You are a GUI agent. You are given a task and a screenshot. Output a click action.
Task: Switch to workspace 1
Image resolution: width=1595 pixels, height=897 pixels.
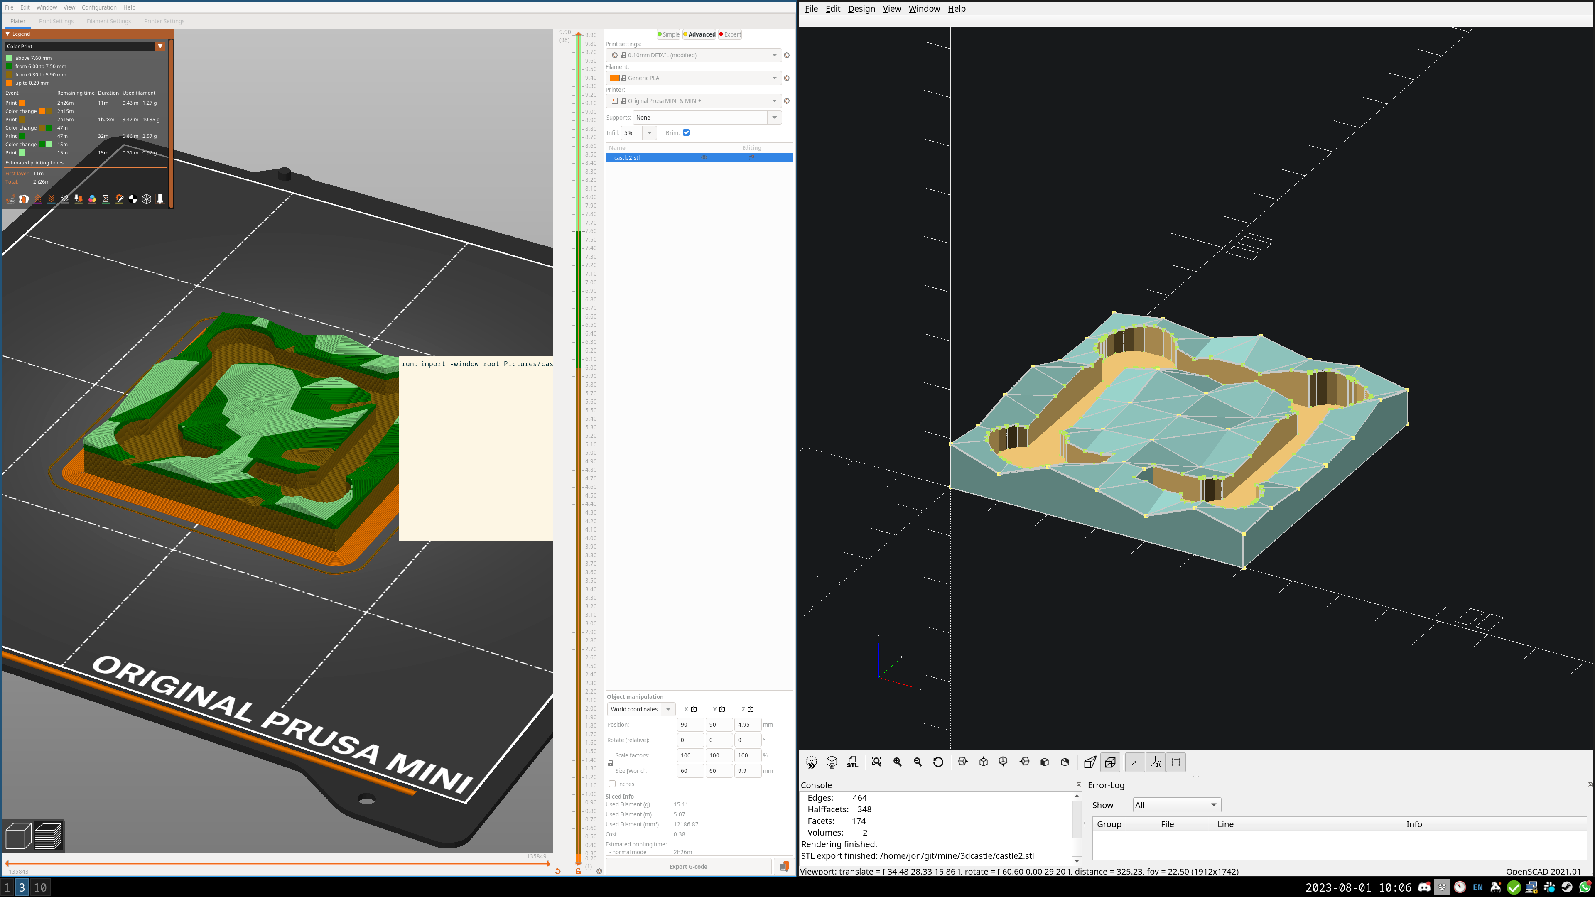tap(7, 888)
